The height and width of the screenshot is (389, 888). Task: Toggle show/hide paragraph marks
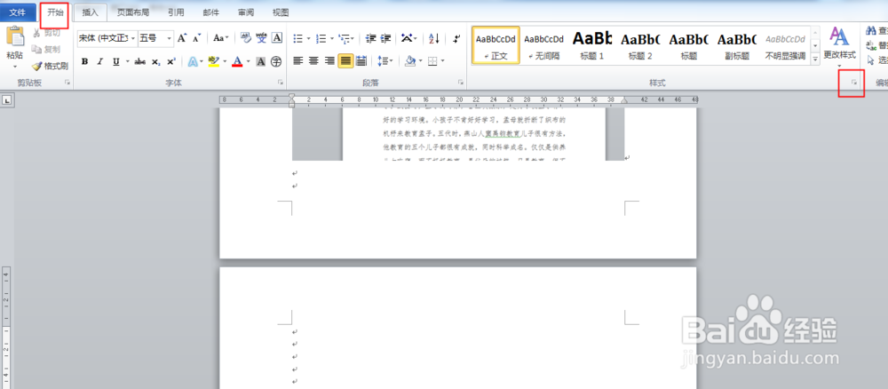coord(457,38)
